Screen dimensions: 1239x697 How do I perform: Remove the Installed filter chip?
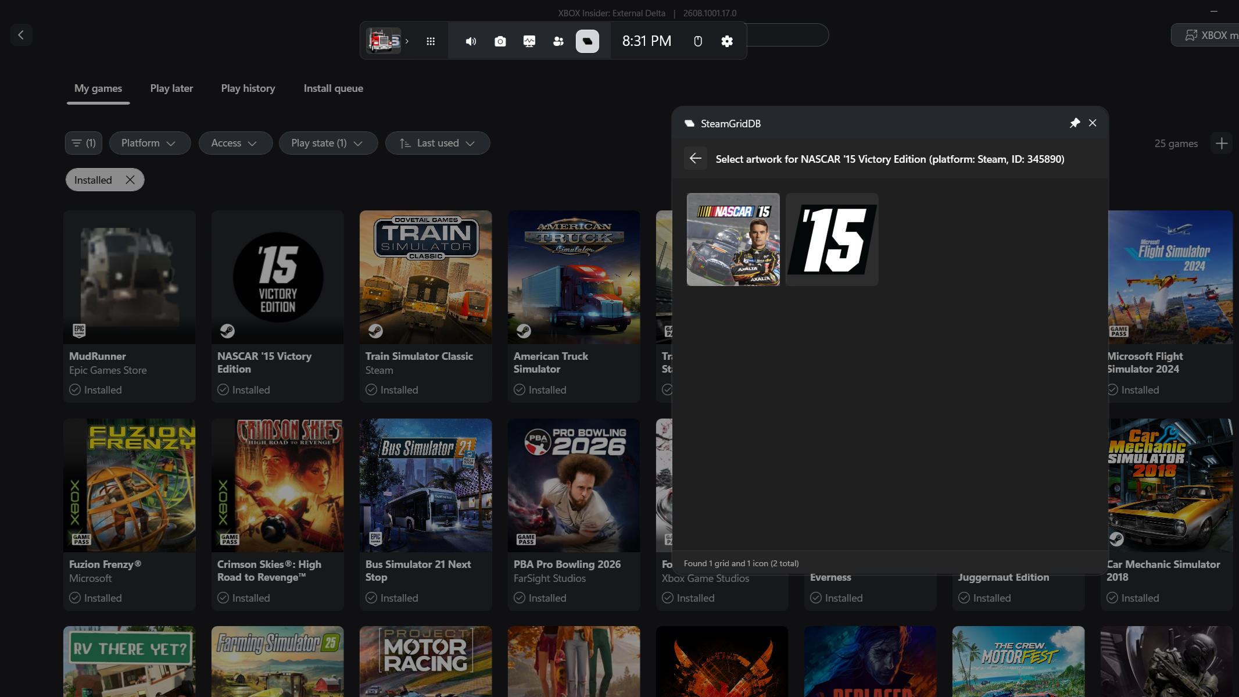(x=130, y=180)
